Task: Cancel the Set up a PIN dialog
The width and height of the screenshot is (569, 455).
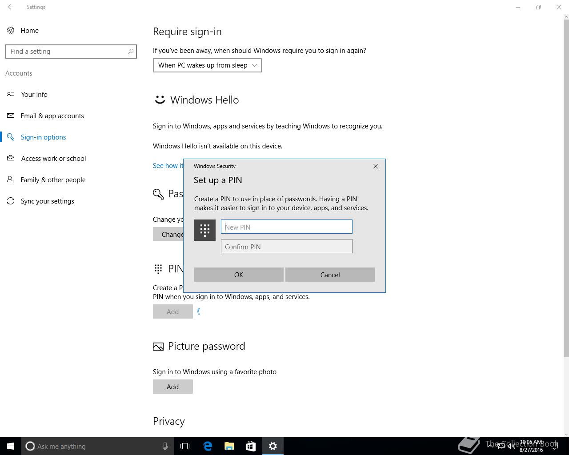Action: pyautogui.click(x=330, y=275)
